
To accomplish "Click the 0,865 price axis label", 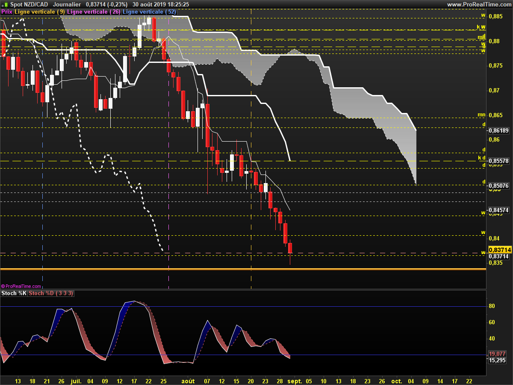I will coord(496,115).
